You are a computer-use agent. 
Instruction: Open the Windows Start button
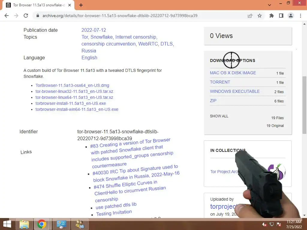pos(7,224)
